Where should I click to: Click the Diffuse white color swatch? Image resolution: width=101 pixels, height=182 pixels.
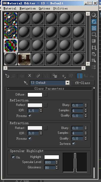pos(35,95)
